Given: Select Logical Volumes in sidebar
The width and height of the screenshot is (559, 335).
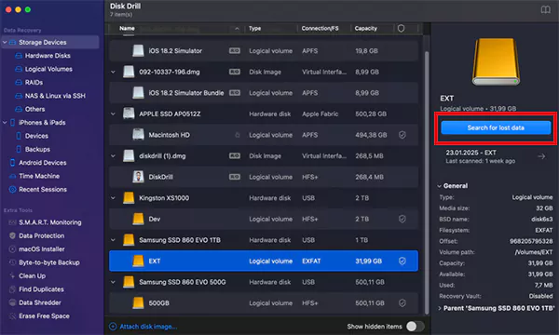Looking at the screenshot, I should coord(48,69).
